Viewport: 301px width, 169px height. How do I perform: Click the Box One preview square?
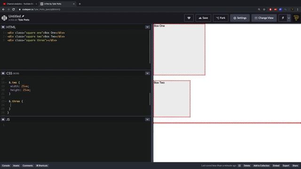(179, 49)
